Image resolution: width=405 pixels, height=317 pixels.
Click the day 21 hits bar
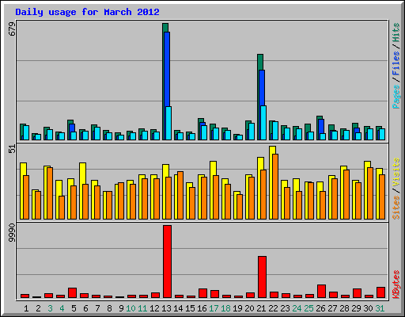click(260, 62)
